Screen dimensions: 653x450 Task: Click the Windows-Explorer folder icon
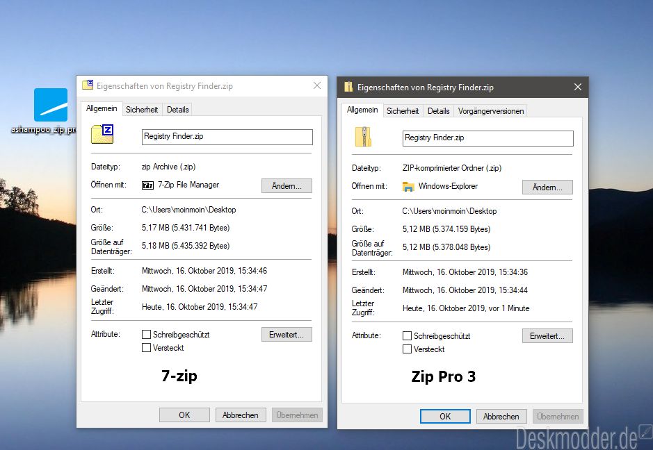[408, 187]
